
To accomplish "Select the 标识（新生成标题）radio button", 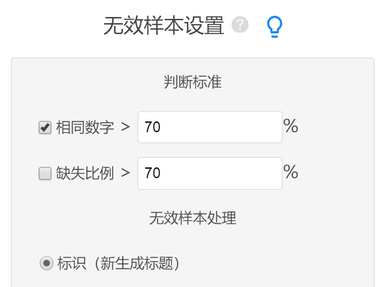I will point(46,264).
